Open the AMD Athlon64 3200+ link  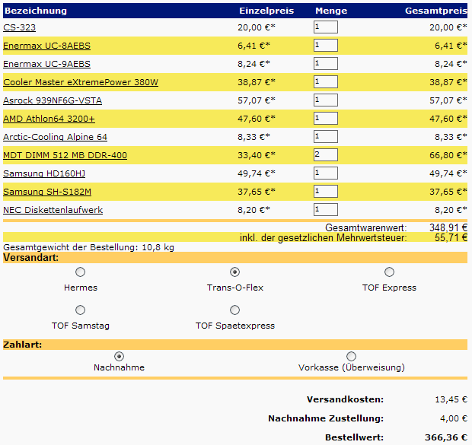[49, 119]
